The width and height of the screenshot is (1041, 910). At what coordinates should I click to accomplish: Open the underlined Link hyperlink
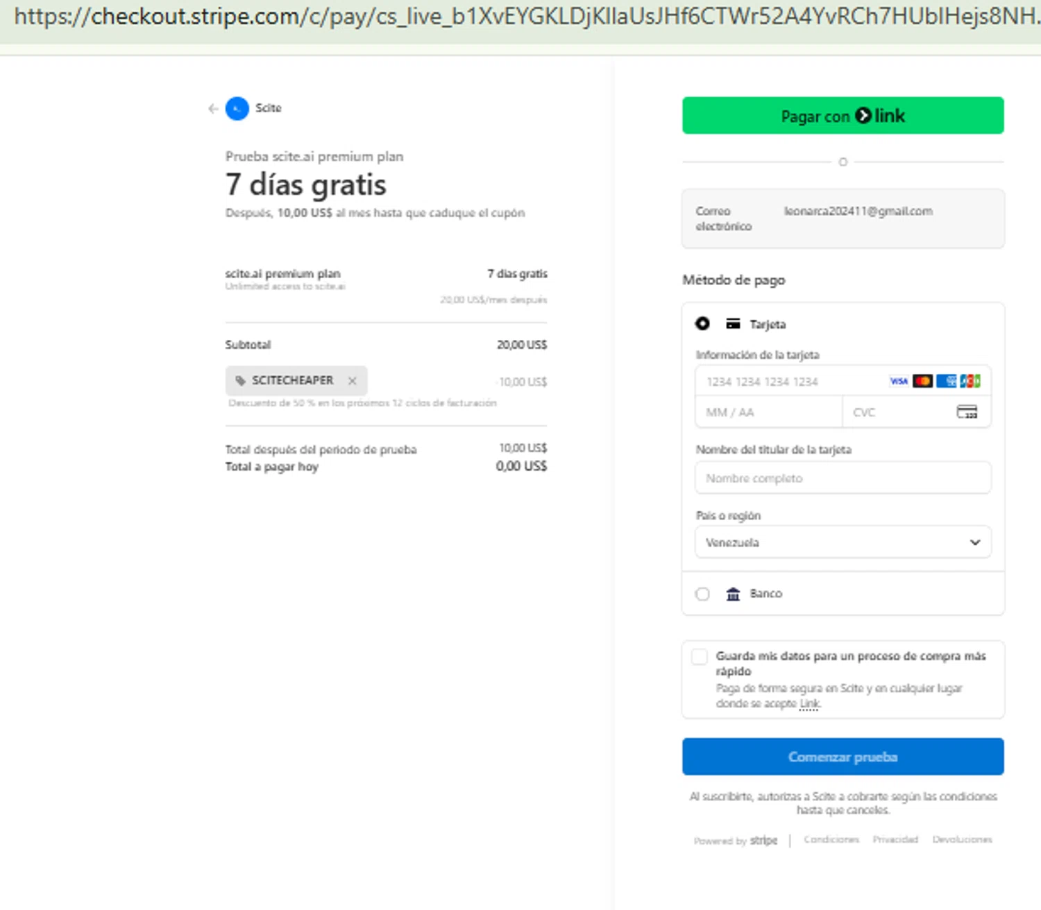coord(810,704)
